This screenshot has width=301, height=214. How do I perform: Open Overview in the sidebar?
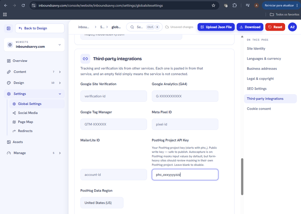coord(34,61)
